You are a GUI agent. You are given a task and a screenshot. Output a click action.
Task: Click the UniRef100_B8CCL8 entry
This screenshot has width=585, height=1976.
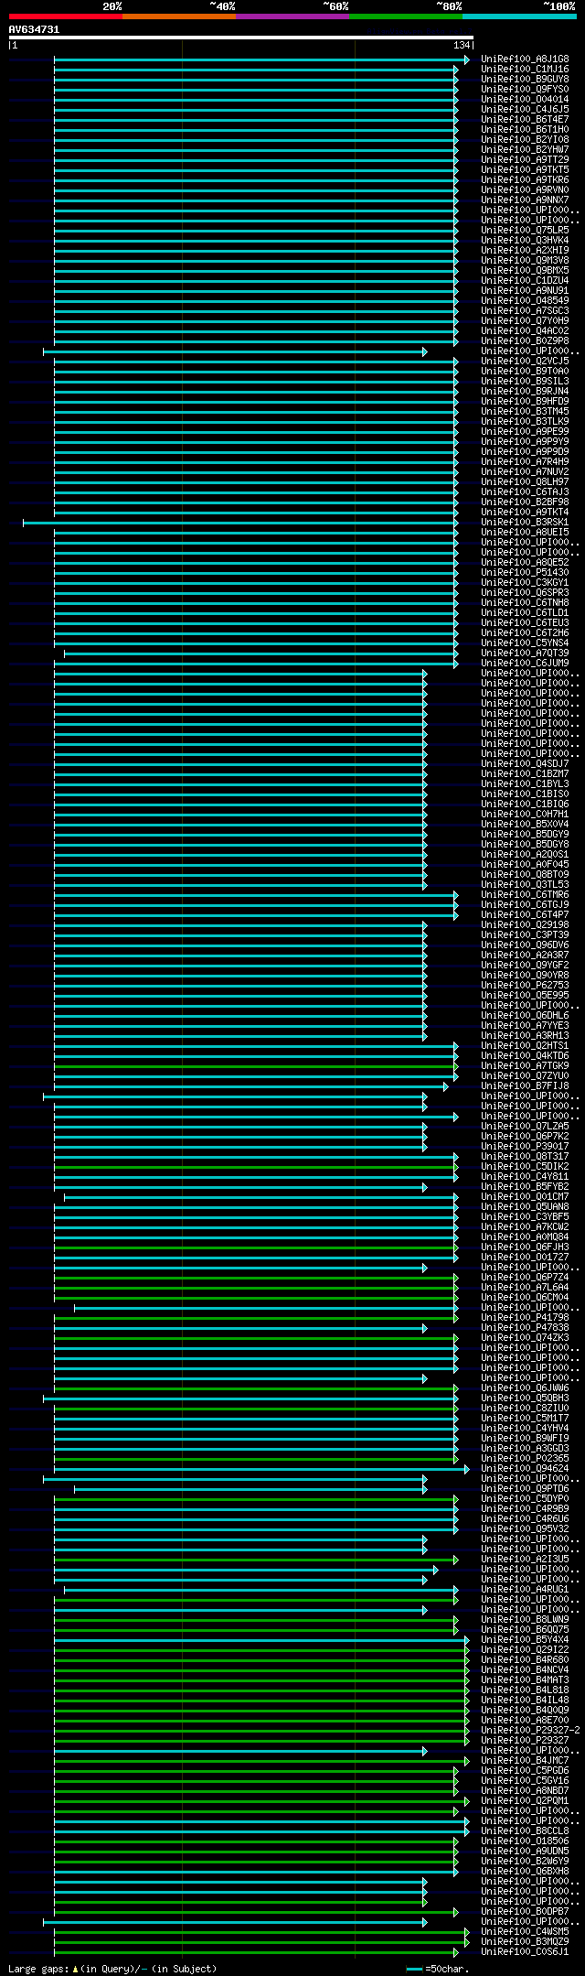pyautogui.click(x=525, y=1831)
